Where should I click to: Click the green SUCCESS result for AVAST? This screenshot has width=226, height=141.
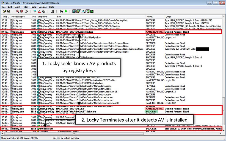[x=151, y=111]
